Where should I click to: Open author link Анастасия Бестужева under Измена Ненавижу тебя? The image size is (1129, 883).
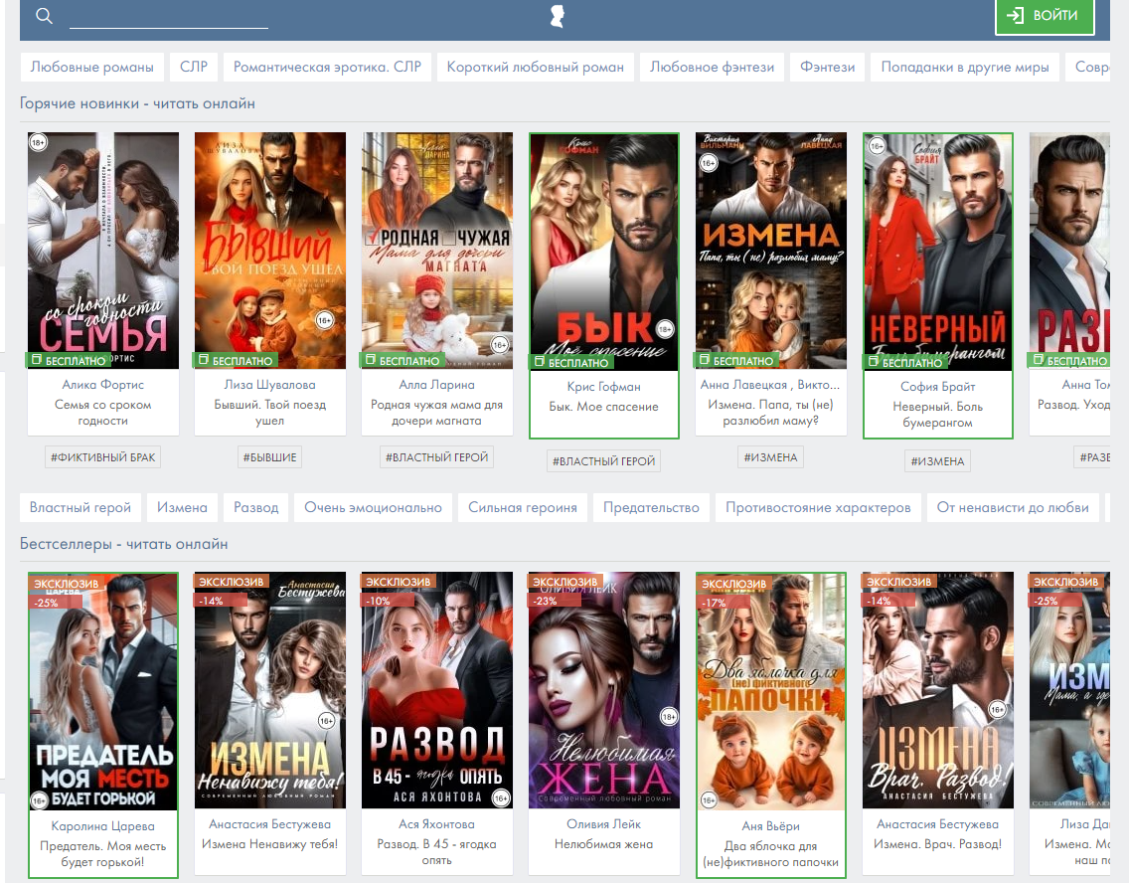(x=270, y=824)
